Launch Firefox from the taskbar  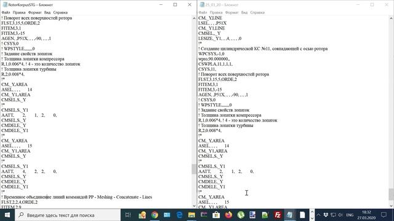[x=228, y=215]
